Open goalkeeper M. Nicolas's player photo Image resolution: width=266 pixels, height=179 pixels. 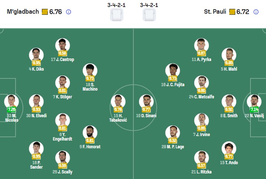(11, 101)
